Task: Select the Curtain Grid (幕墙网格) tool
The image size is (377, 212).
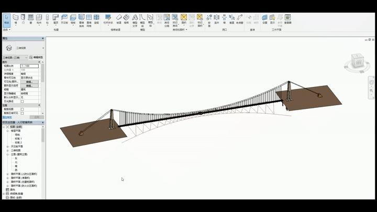Action: 89,19
